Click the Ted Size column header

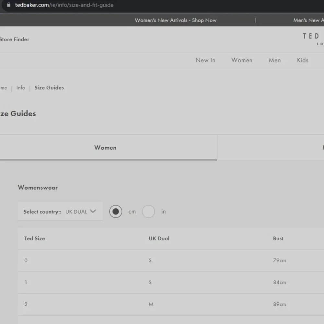tap(35, 238)
